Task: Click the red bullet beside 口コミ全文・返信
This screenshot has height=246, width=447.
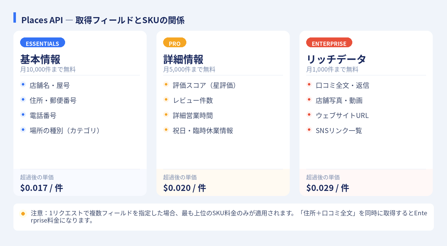Action: 309,84
